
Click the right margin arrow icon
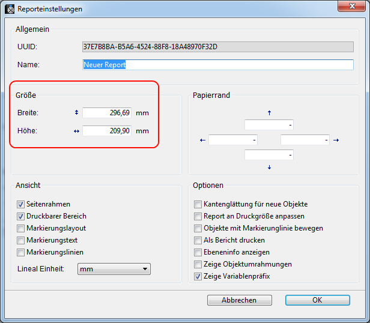336,140
